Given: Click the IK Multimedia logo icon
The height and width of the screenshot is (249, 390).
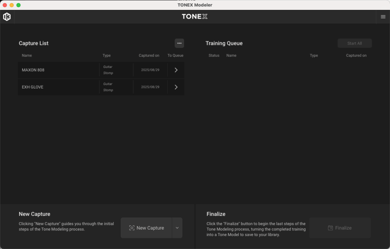Looking at the screenshot, I should tap(7, 17).
